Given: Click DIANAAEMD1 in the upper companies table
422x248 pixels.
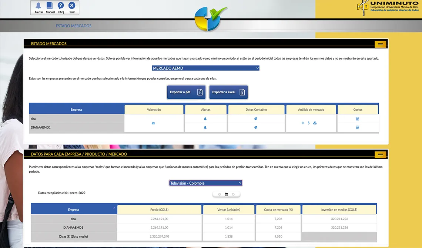Looking at the screenshot, I should click(x=41, y=127).
